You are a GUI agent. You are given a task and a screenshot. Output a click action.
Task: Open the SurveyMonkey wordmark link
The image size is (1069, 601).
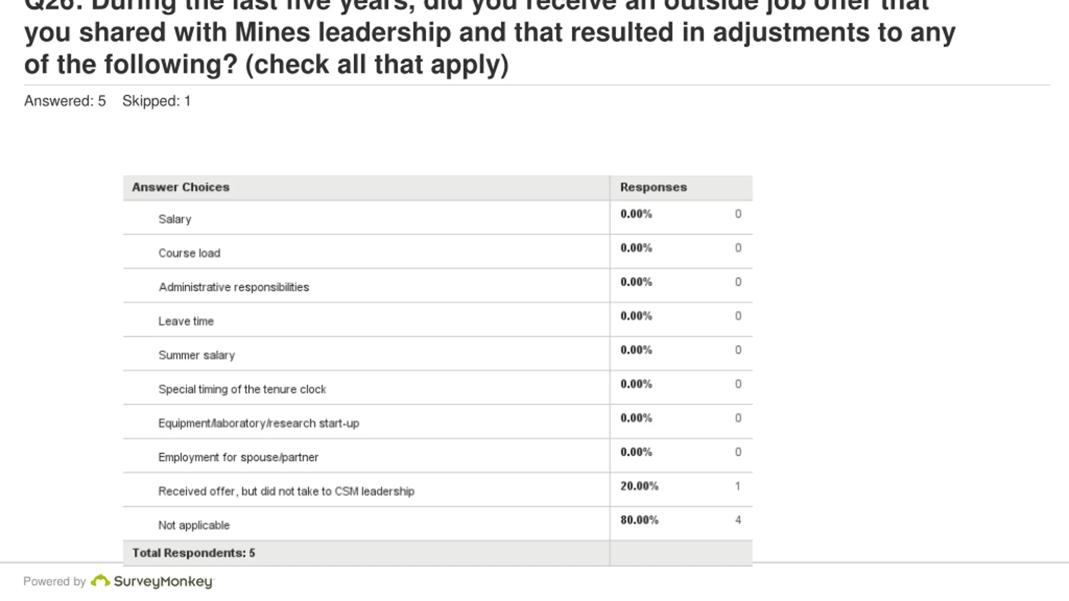pyautogui.click(x=163, y=582)
